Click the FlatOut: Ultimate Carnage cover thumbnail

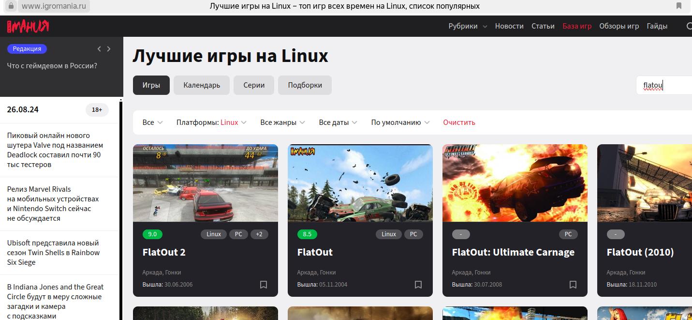(515, 183)
